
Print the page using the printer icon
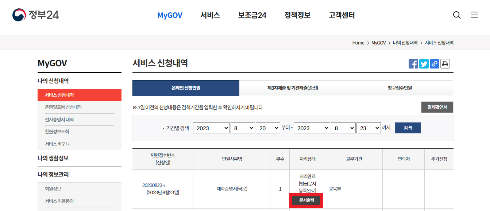[445, 63]
